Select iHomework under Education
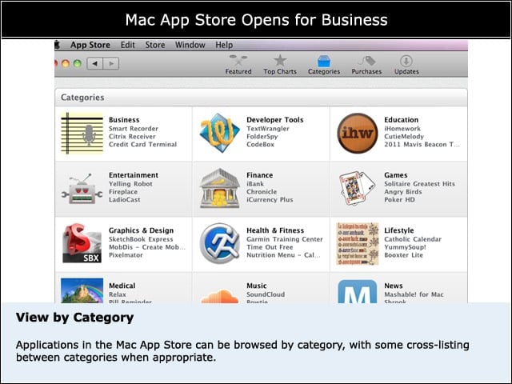The height and width of the screenshot is (384, 512). [402, 129]
